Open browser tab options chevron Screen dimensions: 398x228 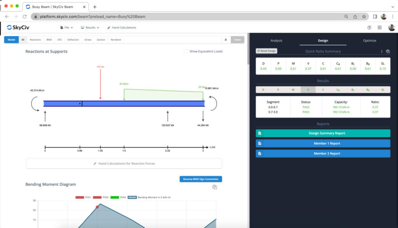point(392,7)
